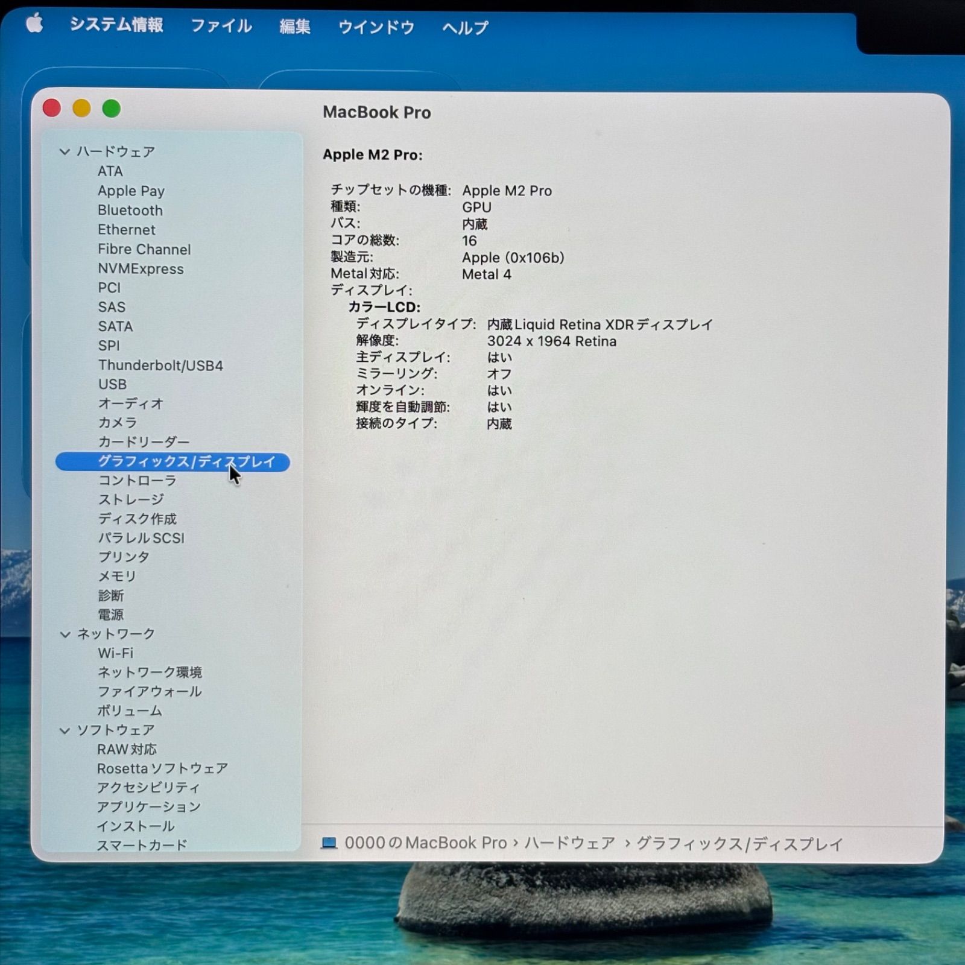Click the MacBook Pro window title
This screenshot has width=965, height=965.
coord(377,113)
